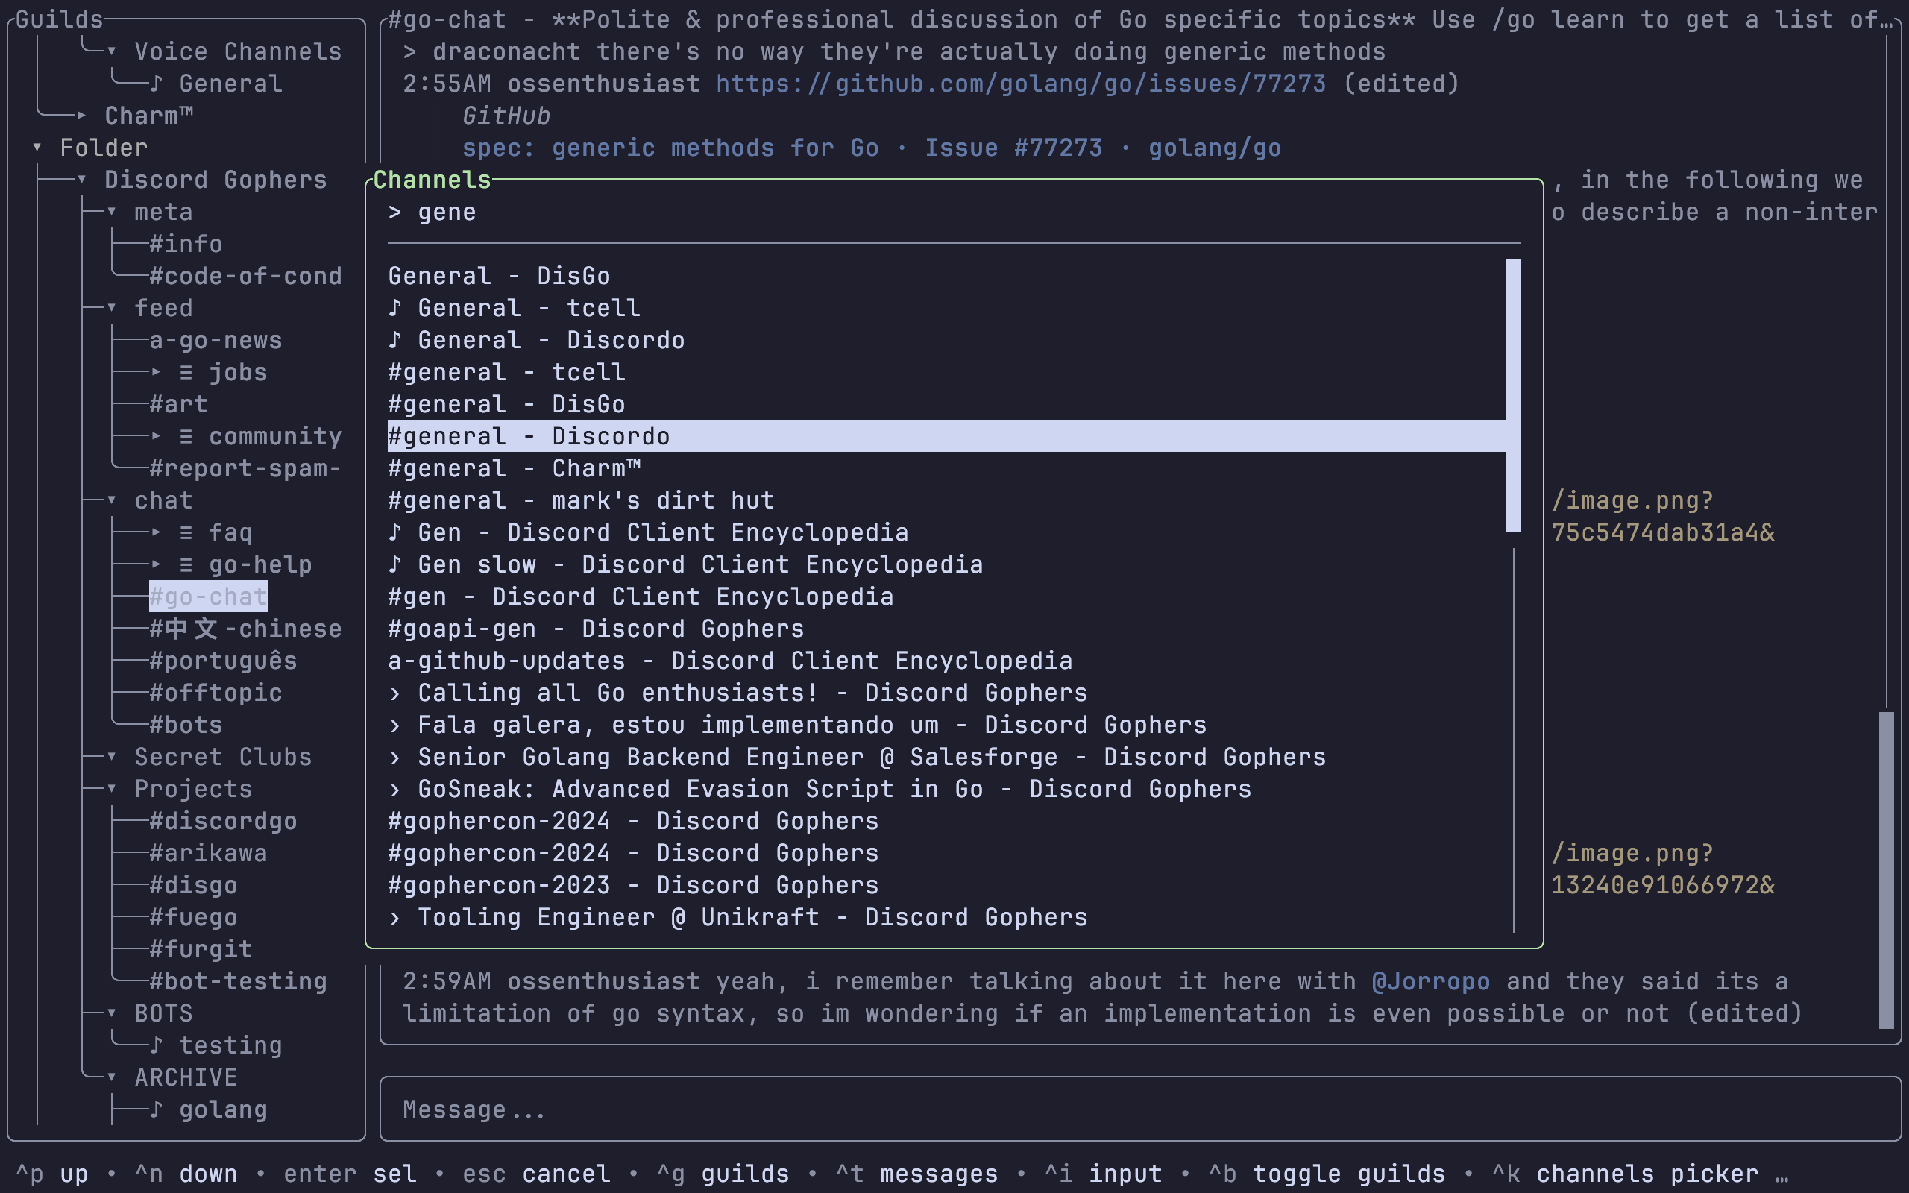The width and height of the screenshot is (1909, 1193).
Task: Focus the Message... input box
Action: [x=1140, y=1109]
